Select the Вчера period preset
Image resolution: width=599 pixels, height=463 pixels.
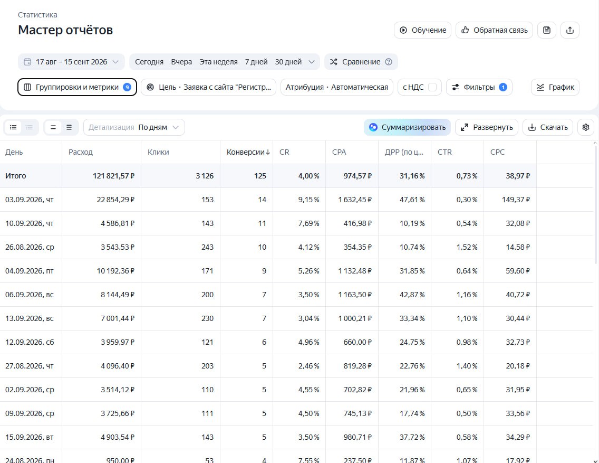[x=181, y=62]
